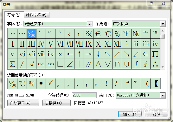Image resolution: width=173 pixels, height=122 pixels.
Task: Pick the Euro currency symbol
Action: [98, 34]
